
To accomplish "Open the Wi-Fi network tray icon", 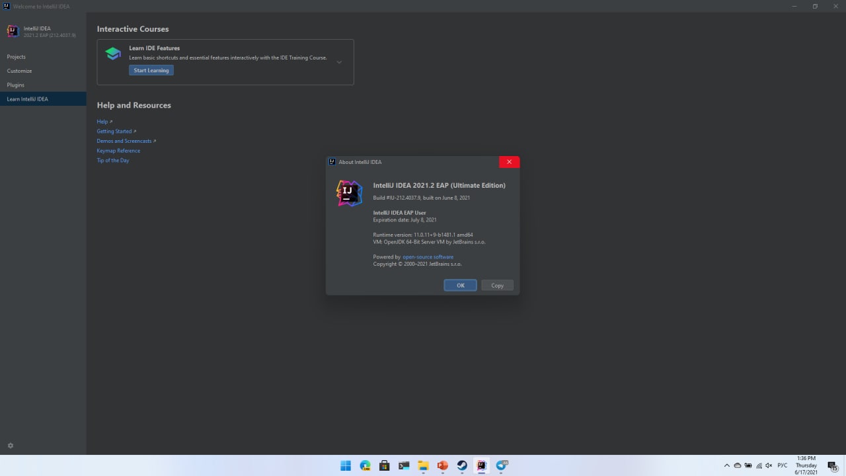I will 759,465.
